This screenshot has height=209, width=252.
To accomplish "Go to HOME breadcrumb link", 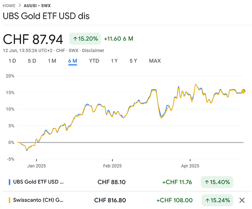I will click(9, 5).
